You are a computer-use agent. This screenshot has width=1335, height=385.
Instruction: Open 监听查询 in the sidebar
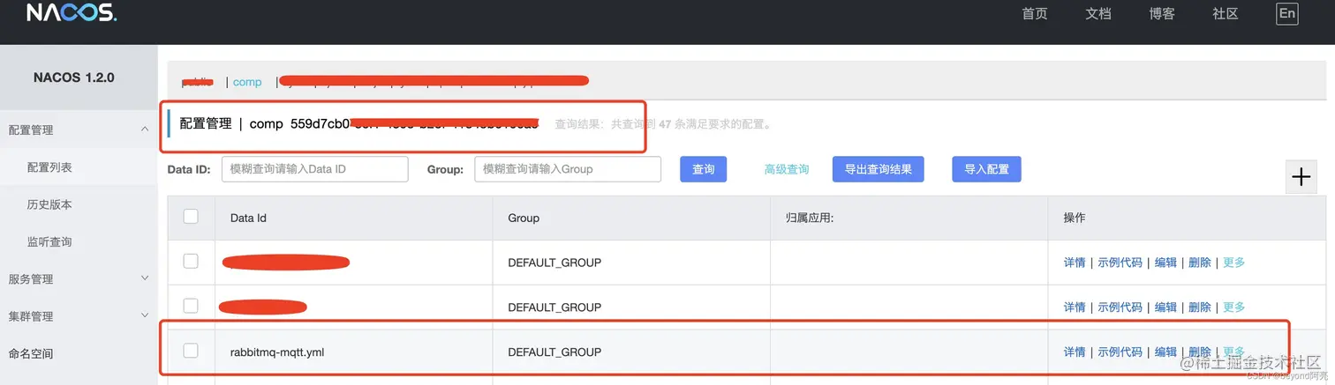click(49, 241)
